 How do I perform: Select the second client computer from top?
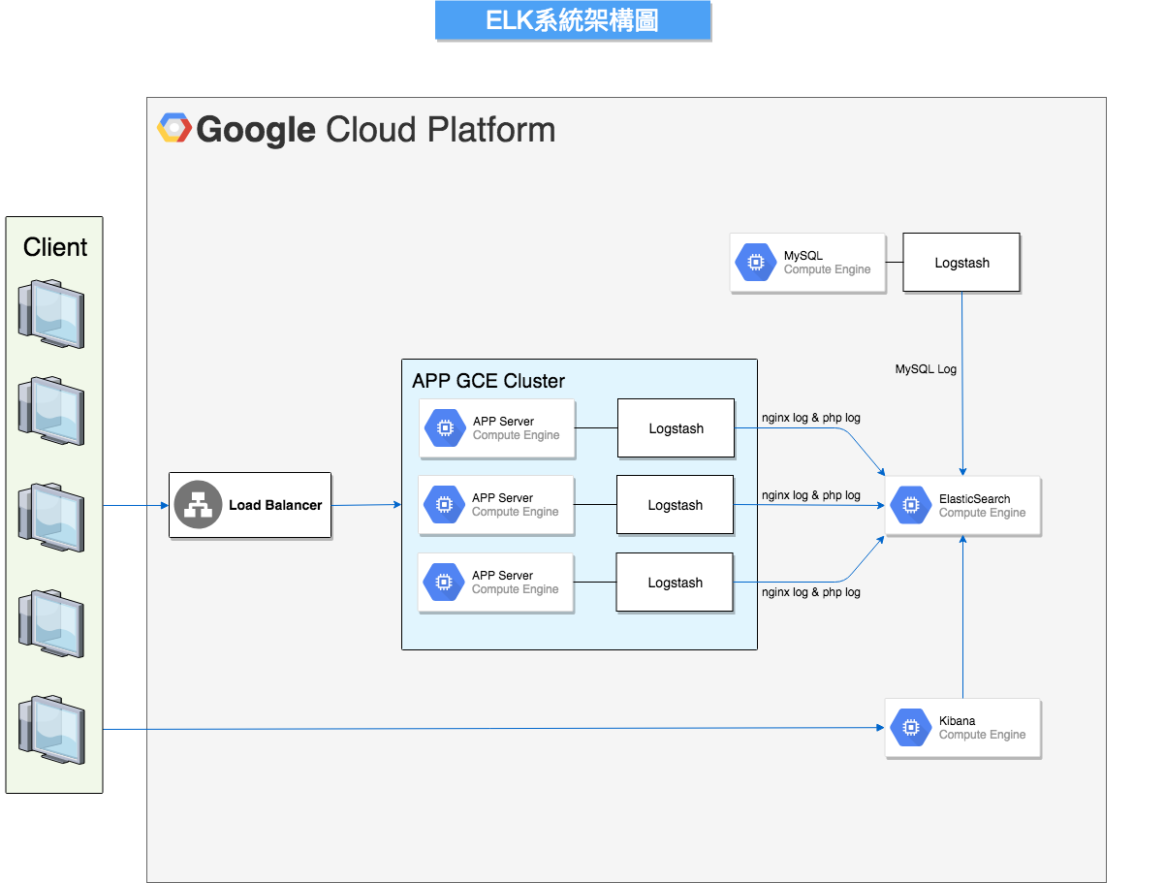tap(51, 409)
